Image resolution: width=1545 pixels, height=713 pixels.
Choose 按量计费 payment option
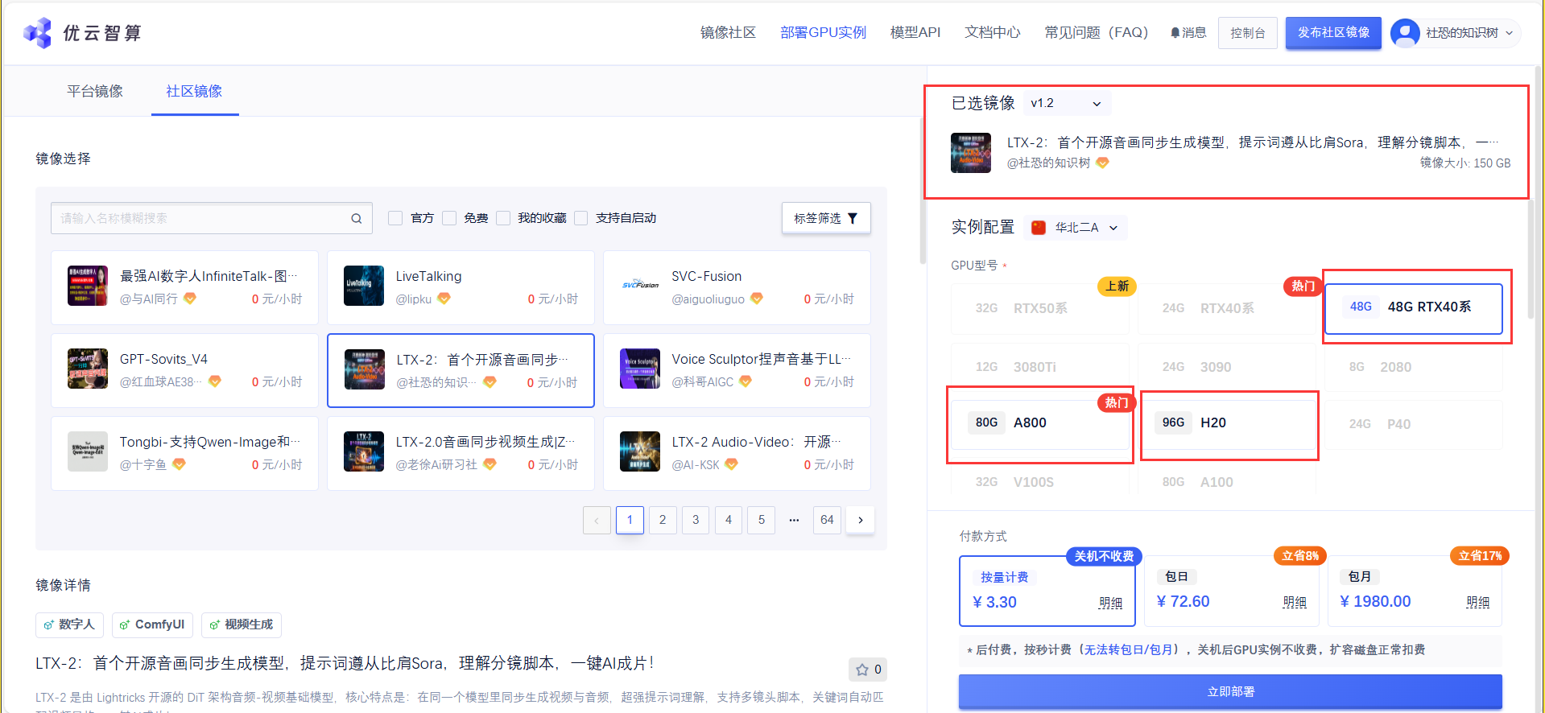click(x=1047, y=591)
